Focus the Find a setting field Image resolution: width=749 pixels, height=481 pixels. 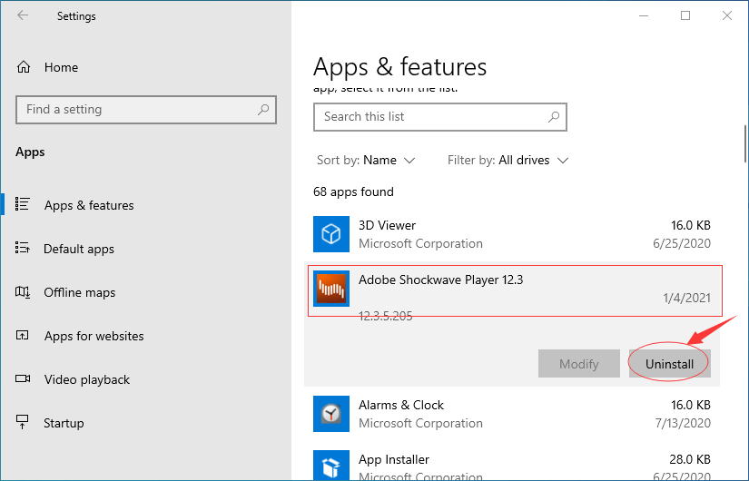[x=145, y=110]
